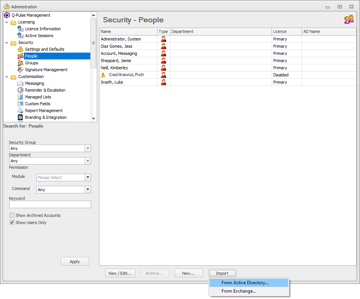Open the Module dropdown
This screenshot has width=360, height=299.
[x=88, y=178]
